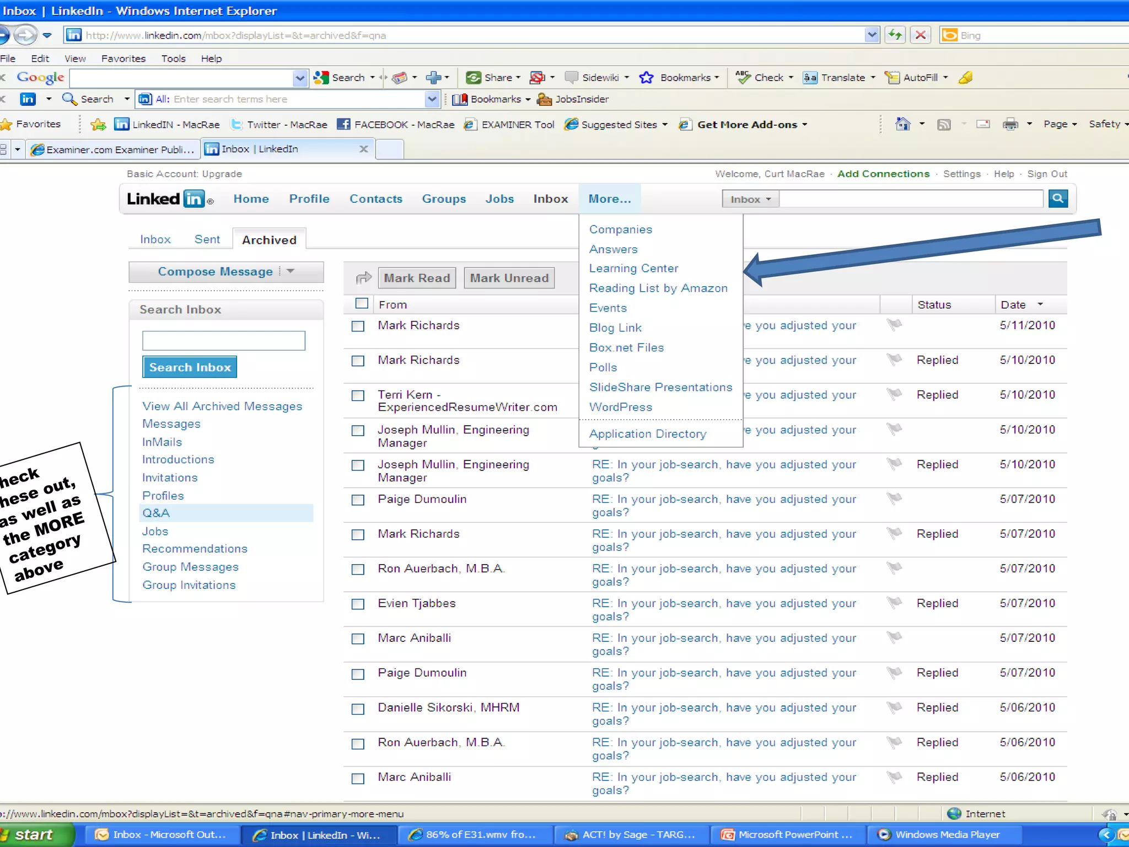Check the first Mark Richards message dated 5/11/2010
The image size is (1129, 847).
pos(358,326)
